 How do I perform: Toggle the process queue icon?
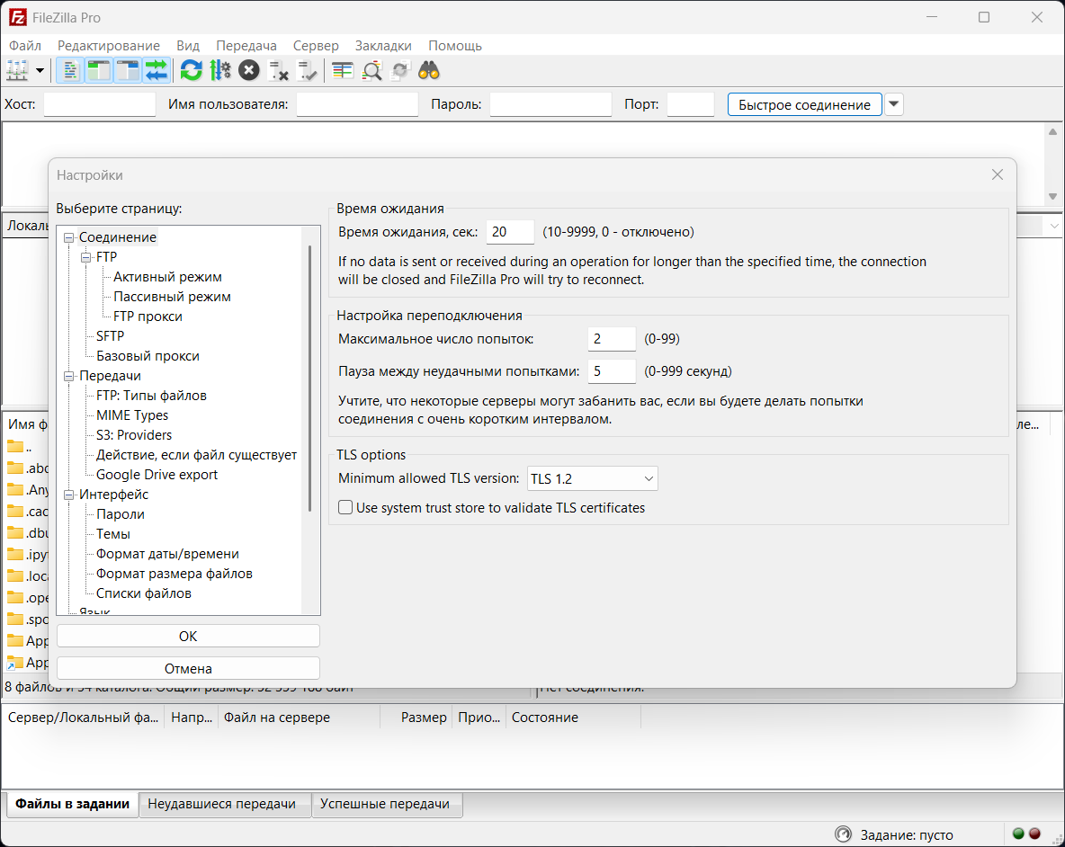tap(220, 70)
